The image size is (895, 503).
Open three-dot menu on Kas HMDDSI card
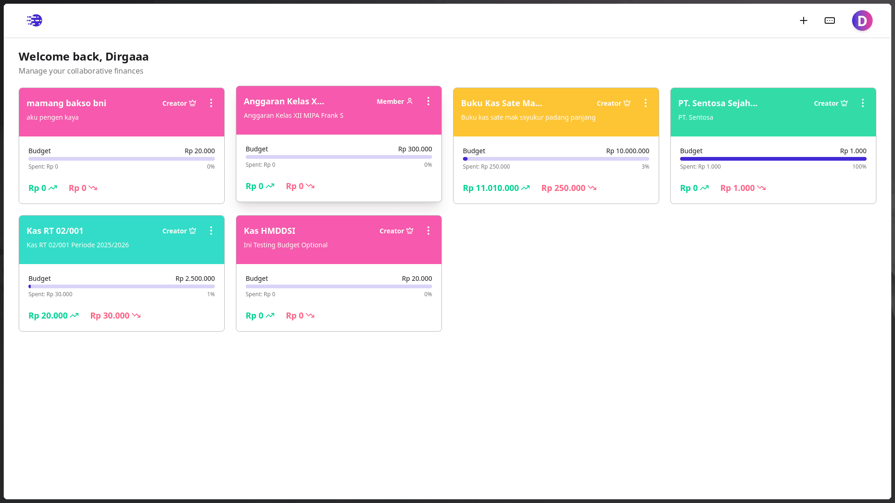pos(428,231)
